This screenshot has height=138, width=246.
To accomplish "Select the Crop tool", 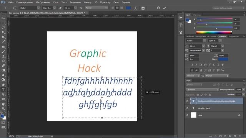I will point(3,37).
